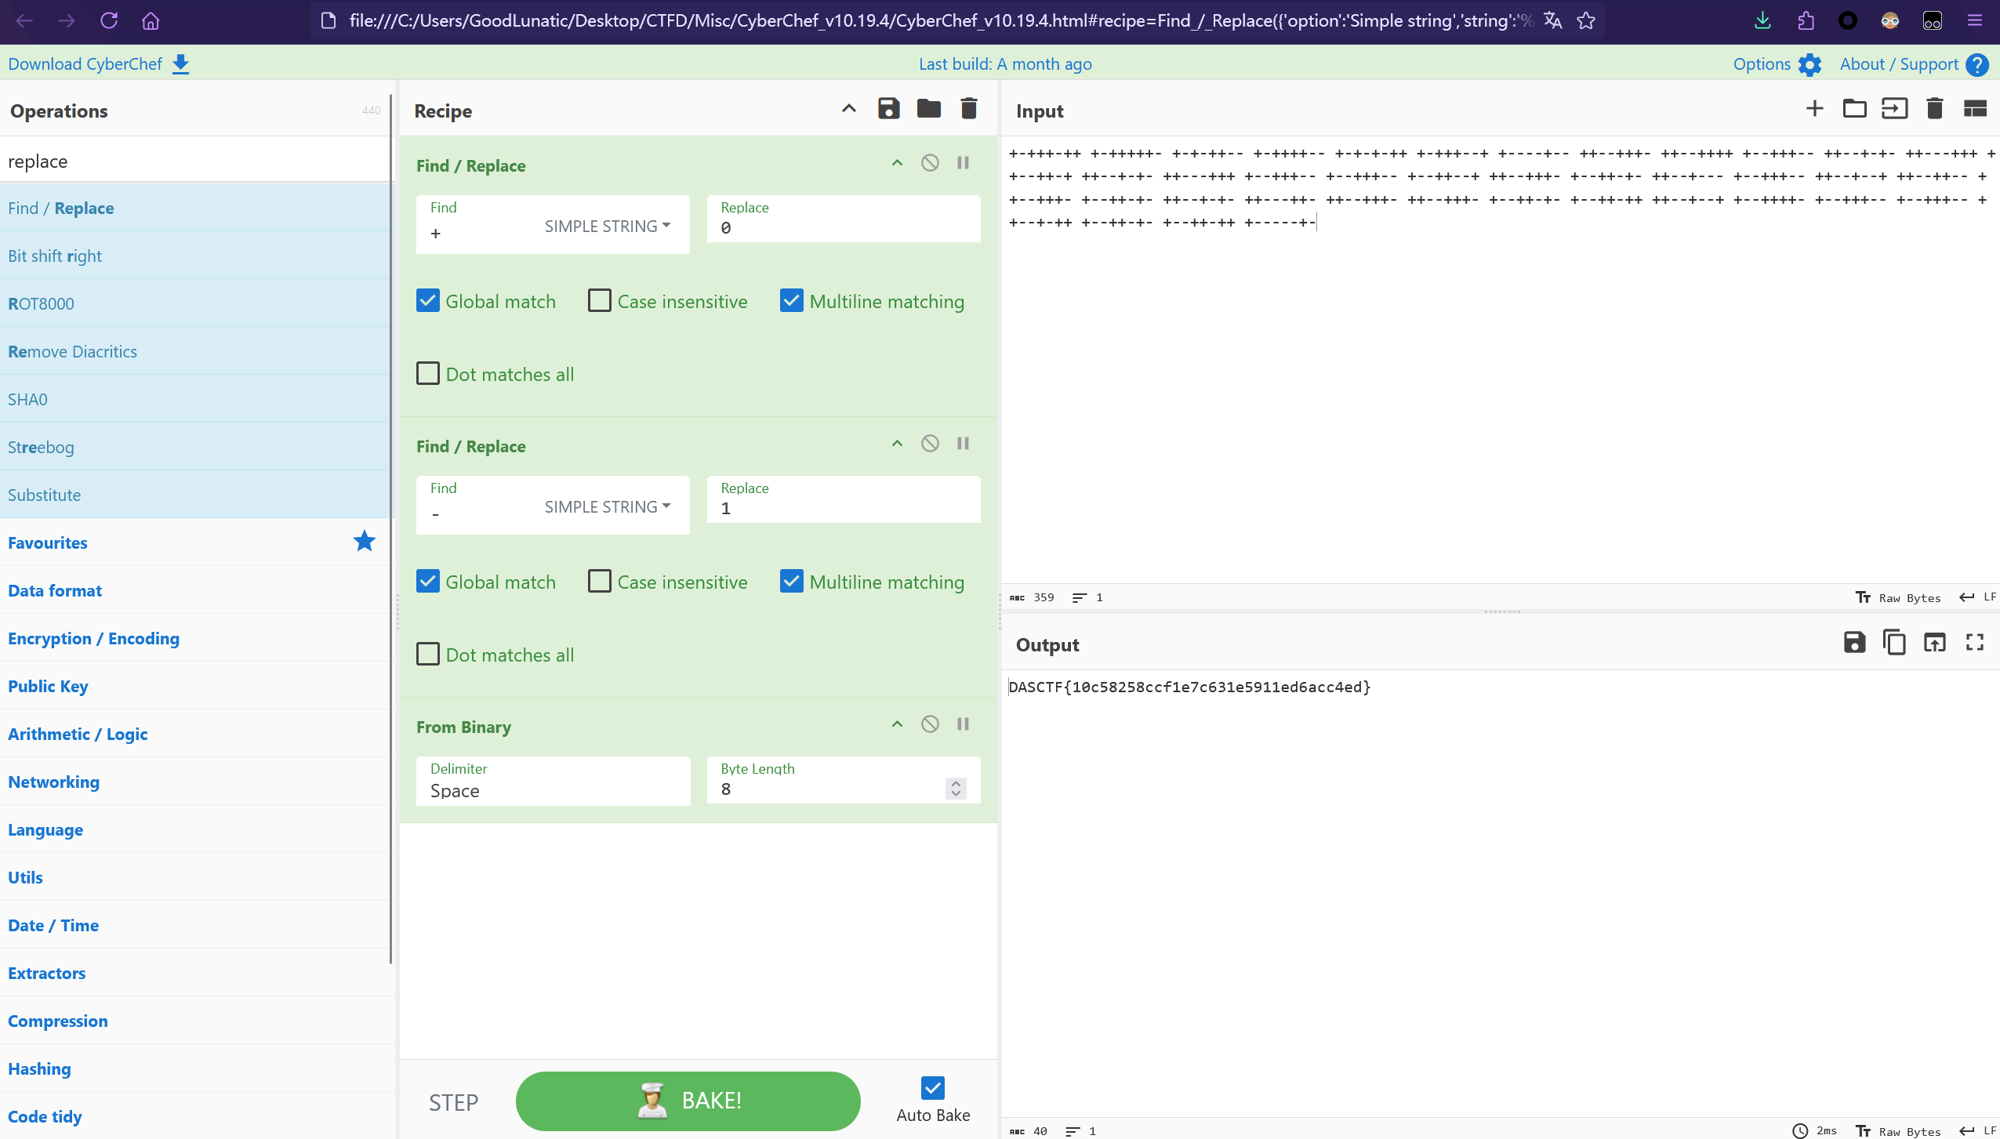The width and height of the screenshot is (2000, 1139).
Task: Click the maximise output panel icon
Action: pos(1975,643)
